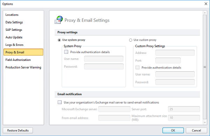
Task: Click the Custom Proxy User name field
Action: 175,74
